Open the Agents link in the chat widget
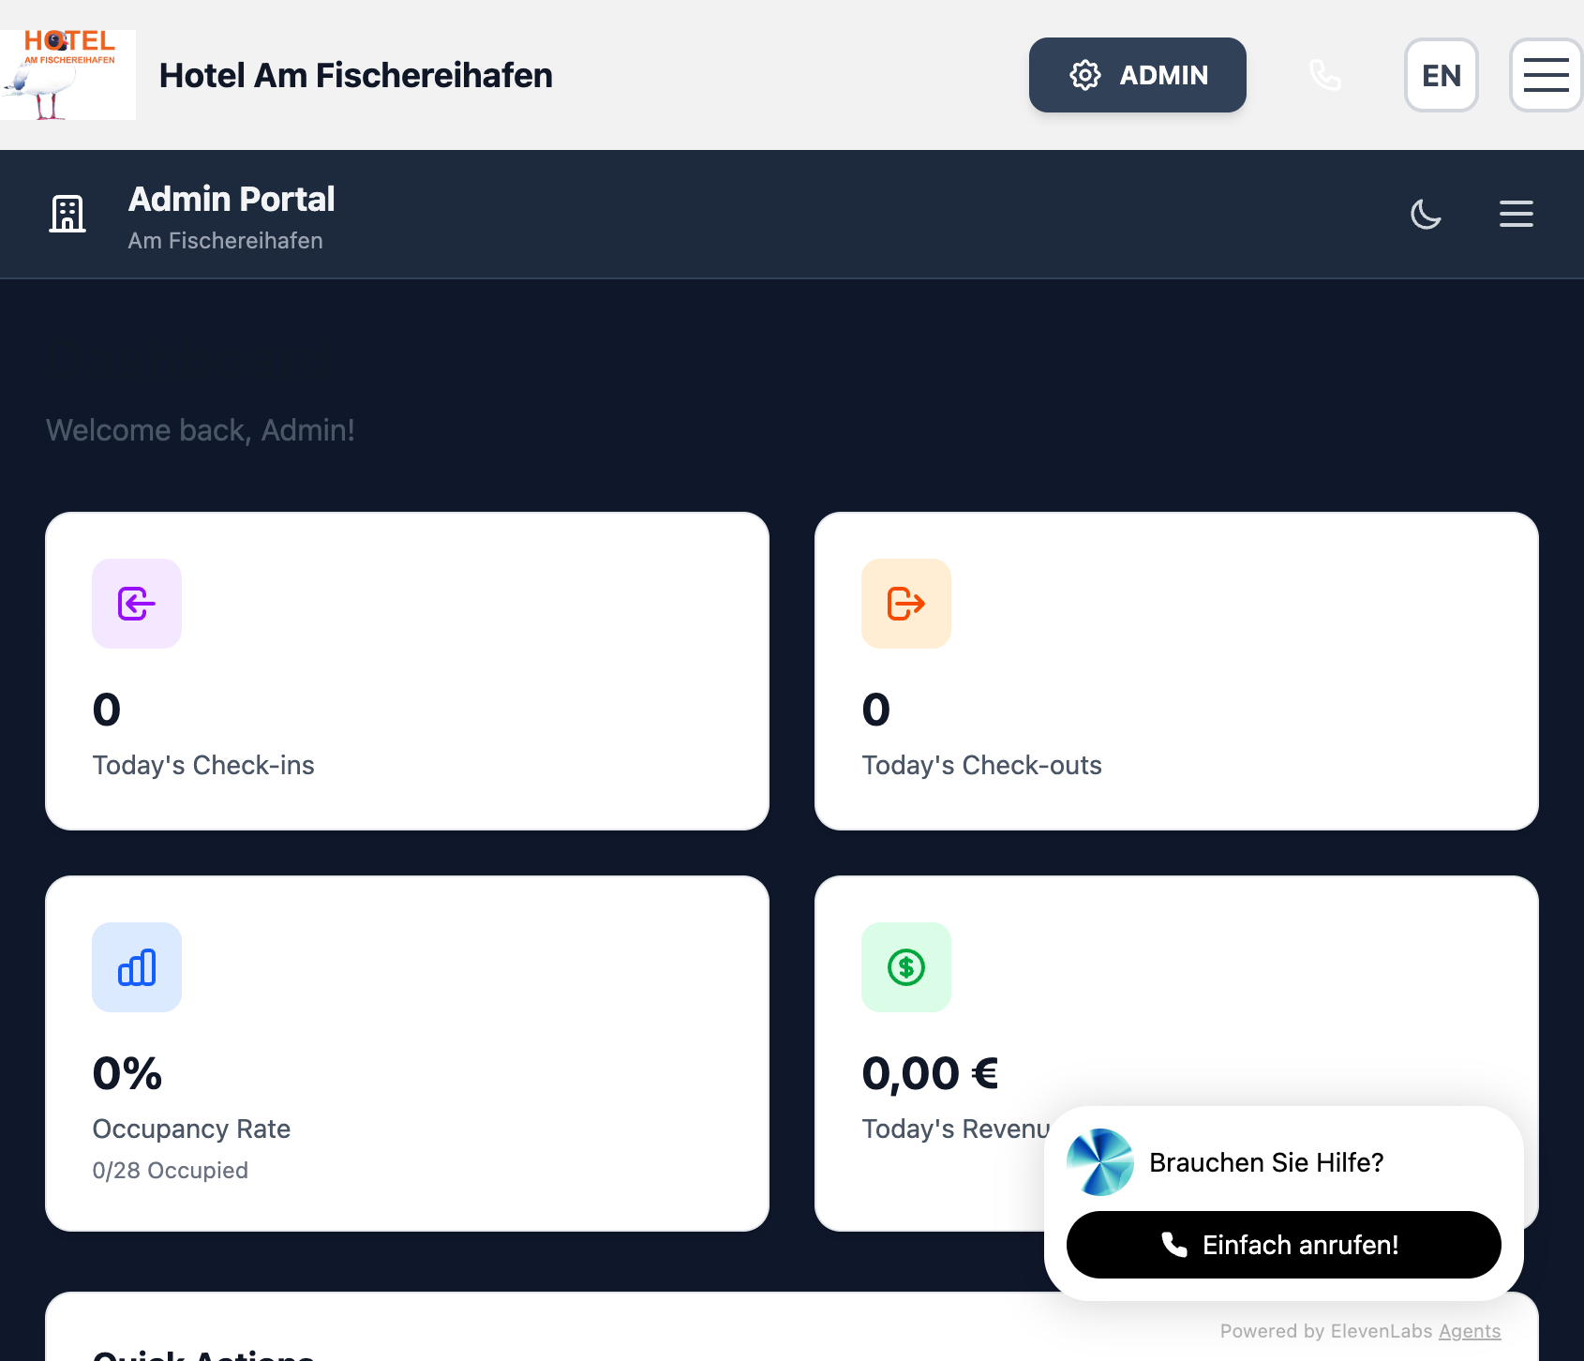 coord(1469,1330)
